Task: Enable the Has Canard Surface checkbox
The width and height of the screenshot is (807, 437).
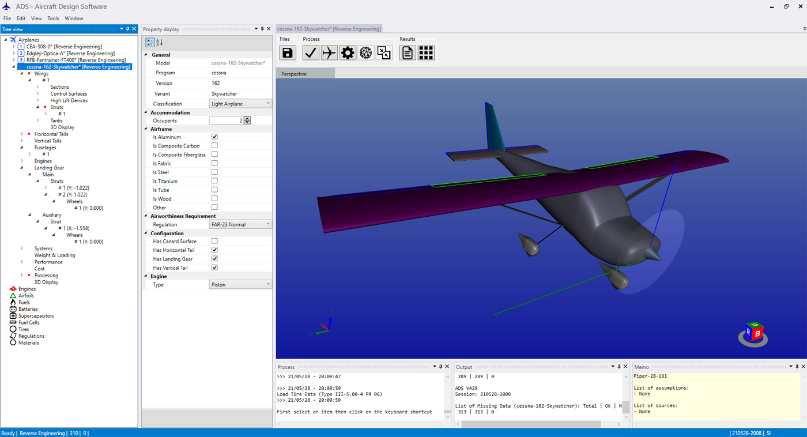Action: (x=214, y=241)
